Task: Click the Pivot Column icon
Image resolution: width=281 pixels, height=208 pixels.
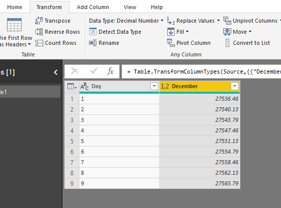Action: click(x=170, y=43)
